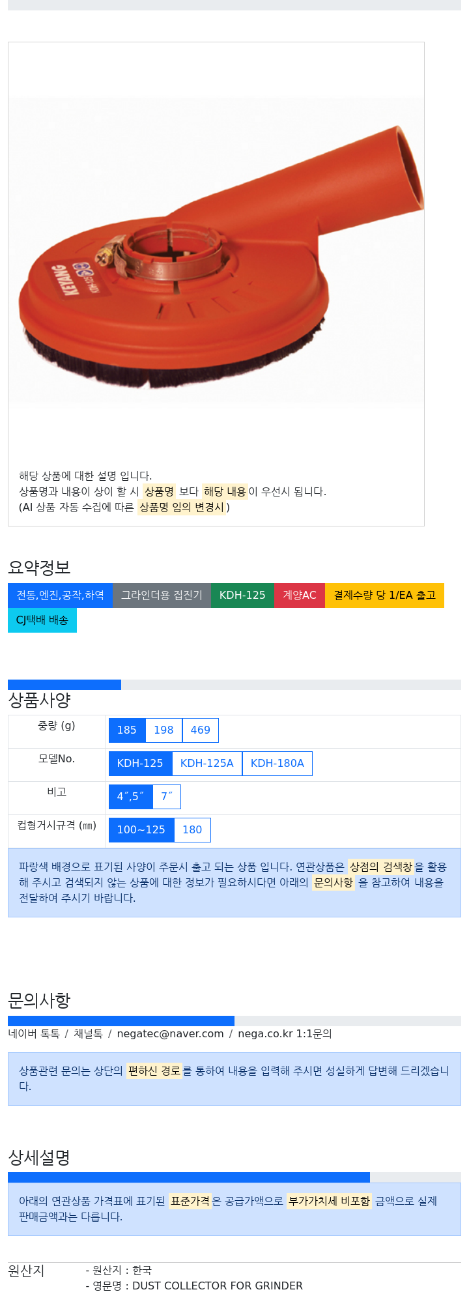
Task: Open the 계양AC brand tag
Action: click(x=300, y=596)
